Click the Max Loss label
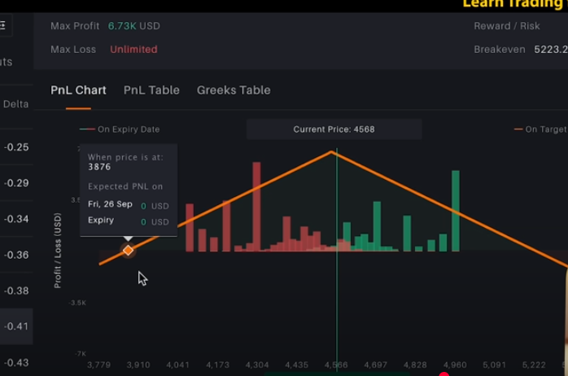This screenshot has height=376, width=568. [x=73, y=50]
